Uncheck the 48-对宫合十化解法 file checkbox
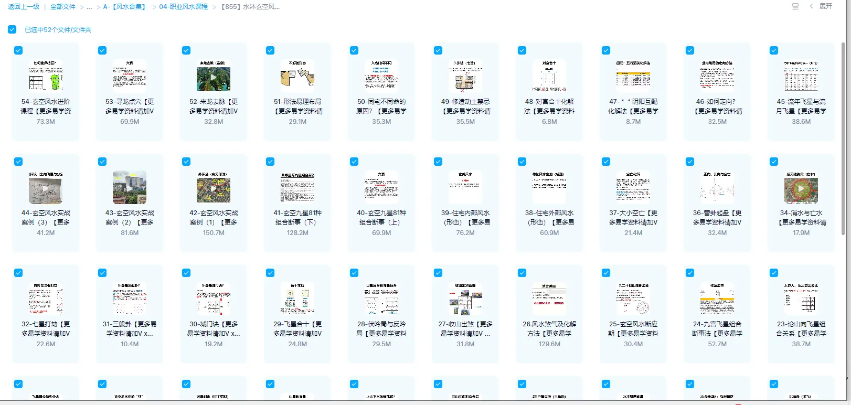This screenshot has width=851, height=405. coord(522,50)
